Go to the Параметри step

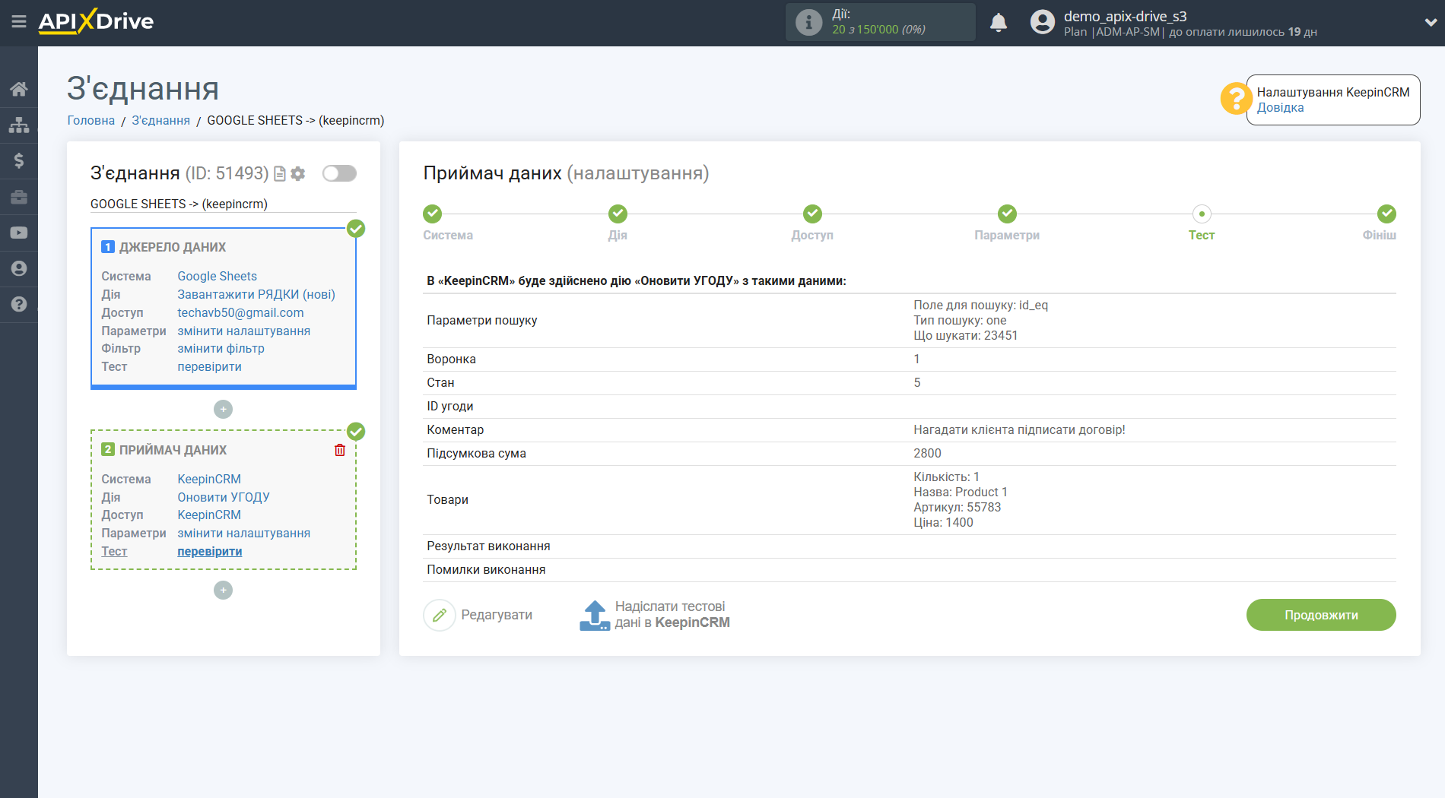click(x=1008, y=214)
